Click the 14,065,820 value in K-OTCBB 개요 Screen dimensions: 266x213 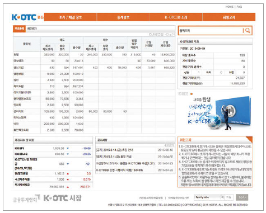click(237, 83)
